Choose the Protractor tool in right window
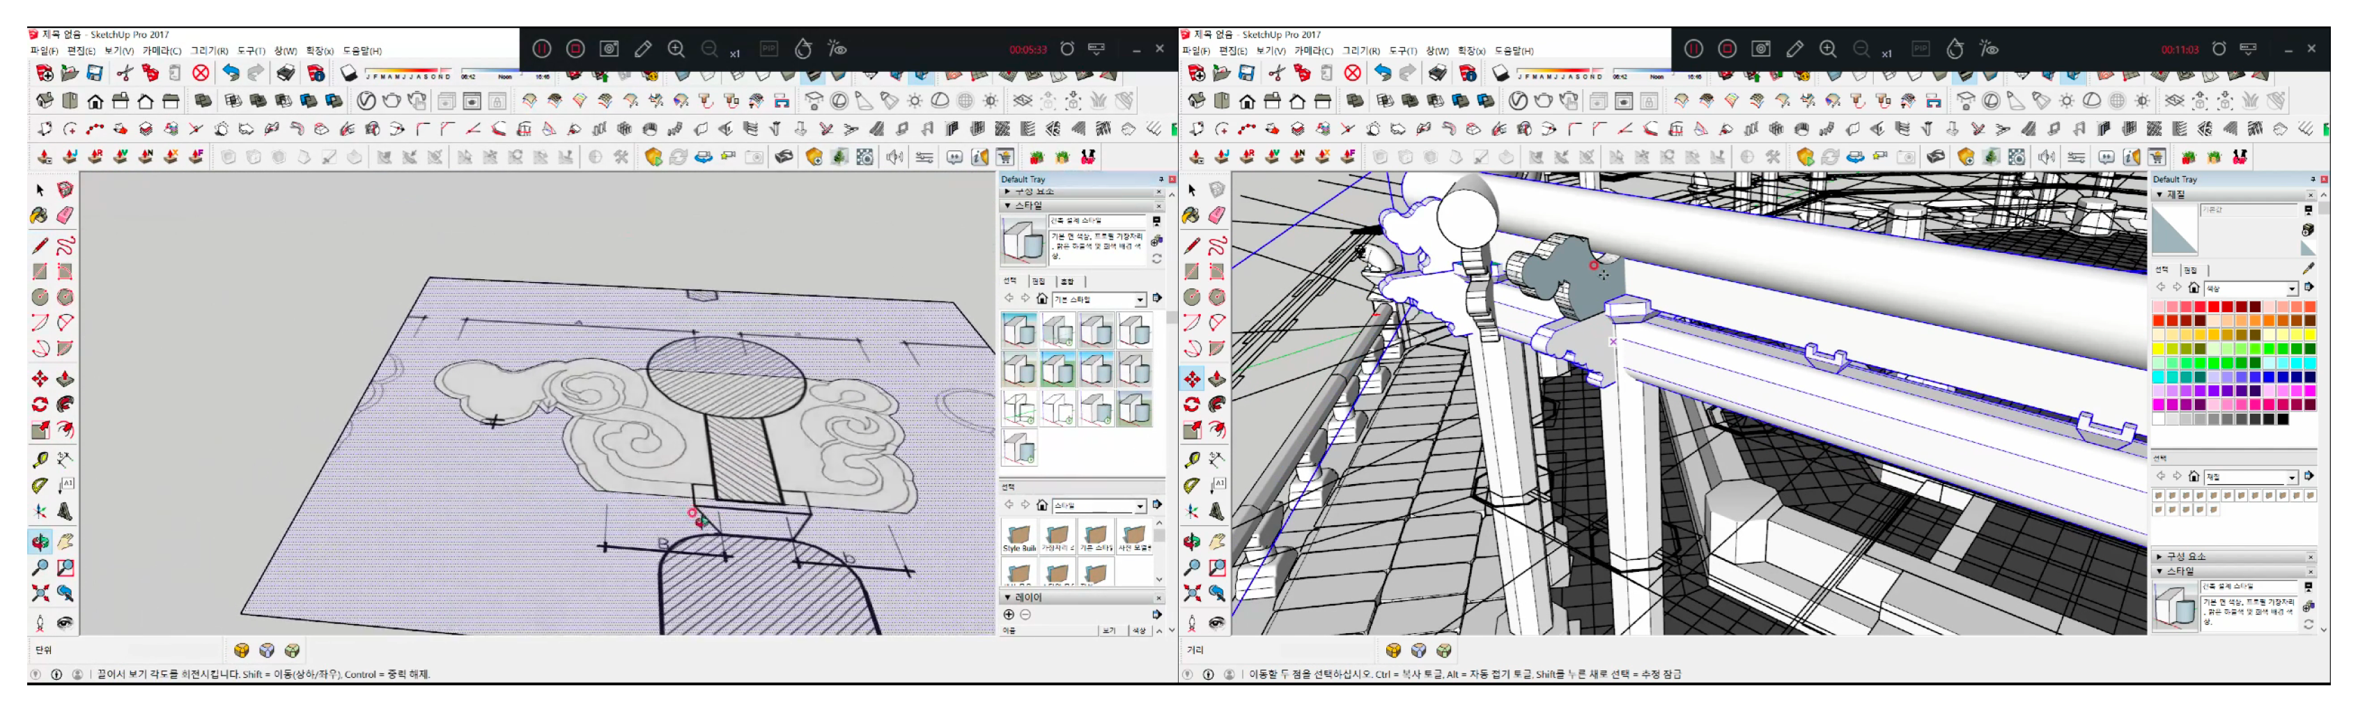The height and width of the screenshot is (709, 2358). pyautogui.click(x=1192, y=485)
